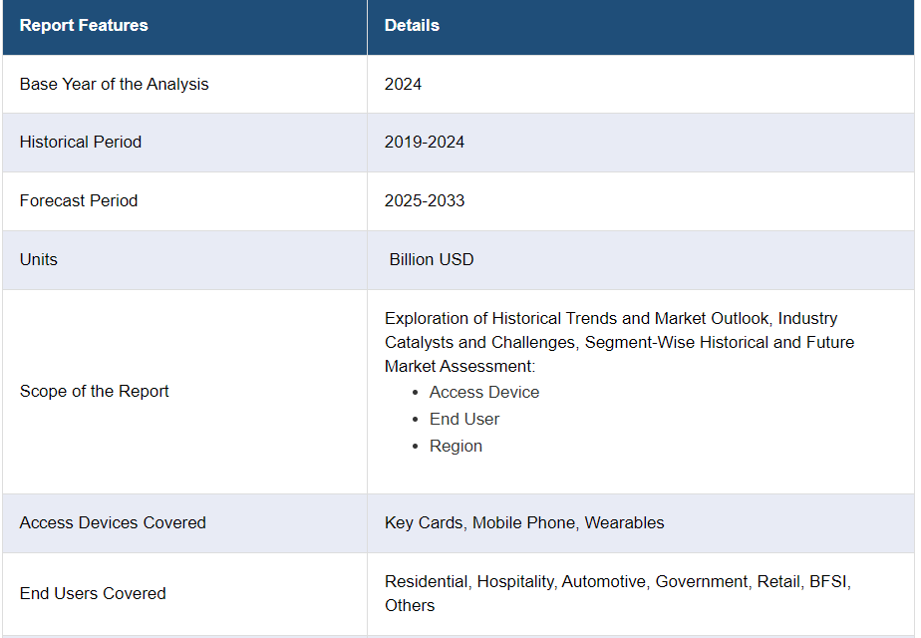Click 'Hospitality' in the end users list
The image size is (921, 638).
pos(515,581)
